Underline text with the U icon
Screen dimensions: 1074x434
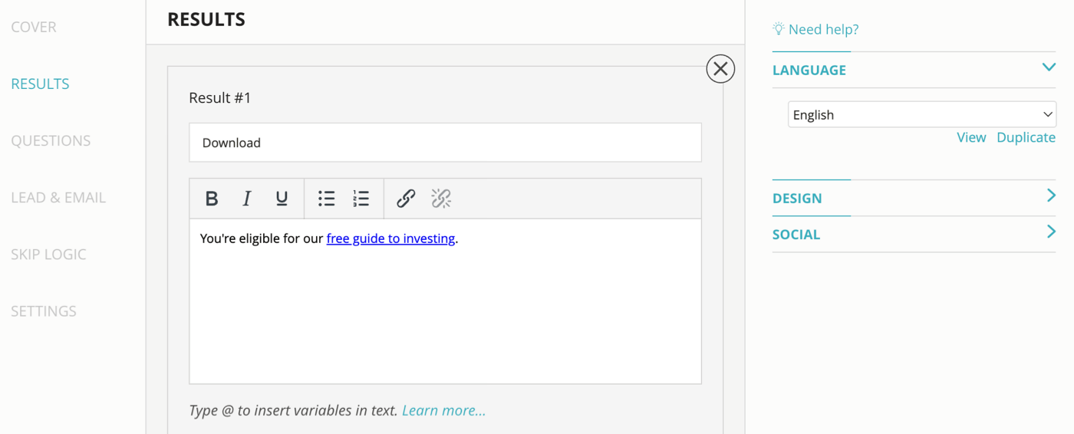pos(282,199)
